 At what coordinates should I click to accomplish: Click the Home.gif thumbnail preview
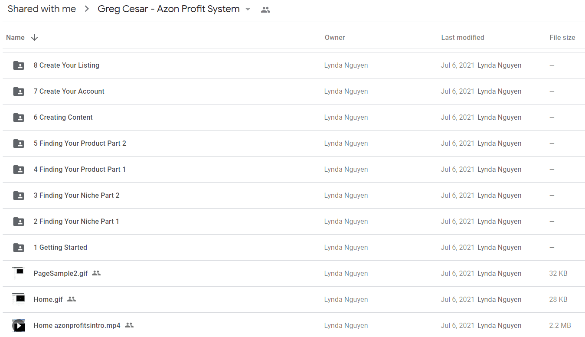click(x=19, y=300)
